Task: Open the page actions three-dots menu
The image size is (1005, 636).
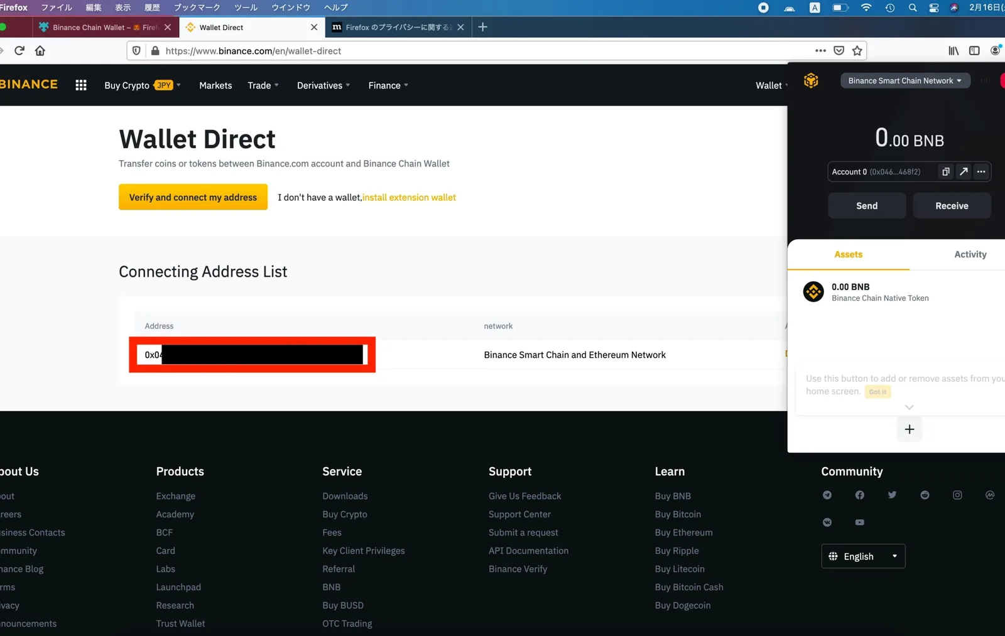Action: coord(820,51)
